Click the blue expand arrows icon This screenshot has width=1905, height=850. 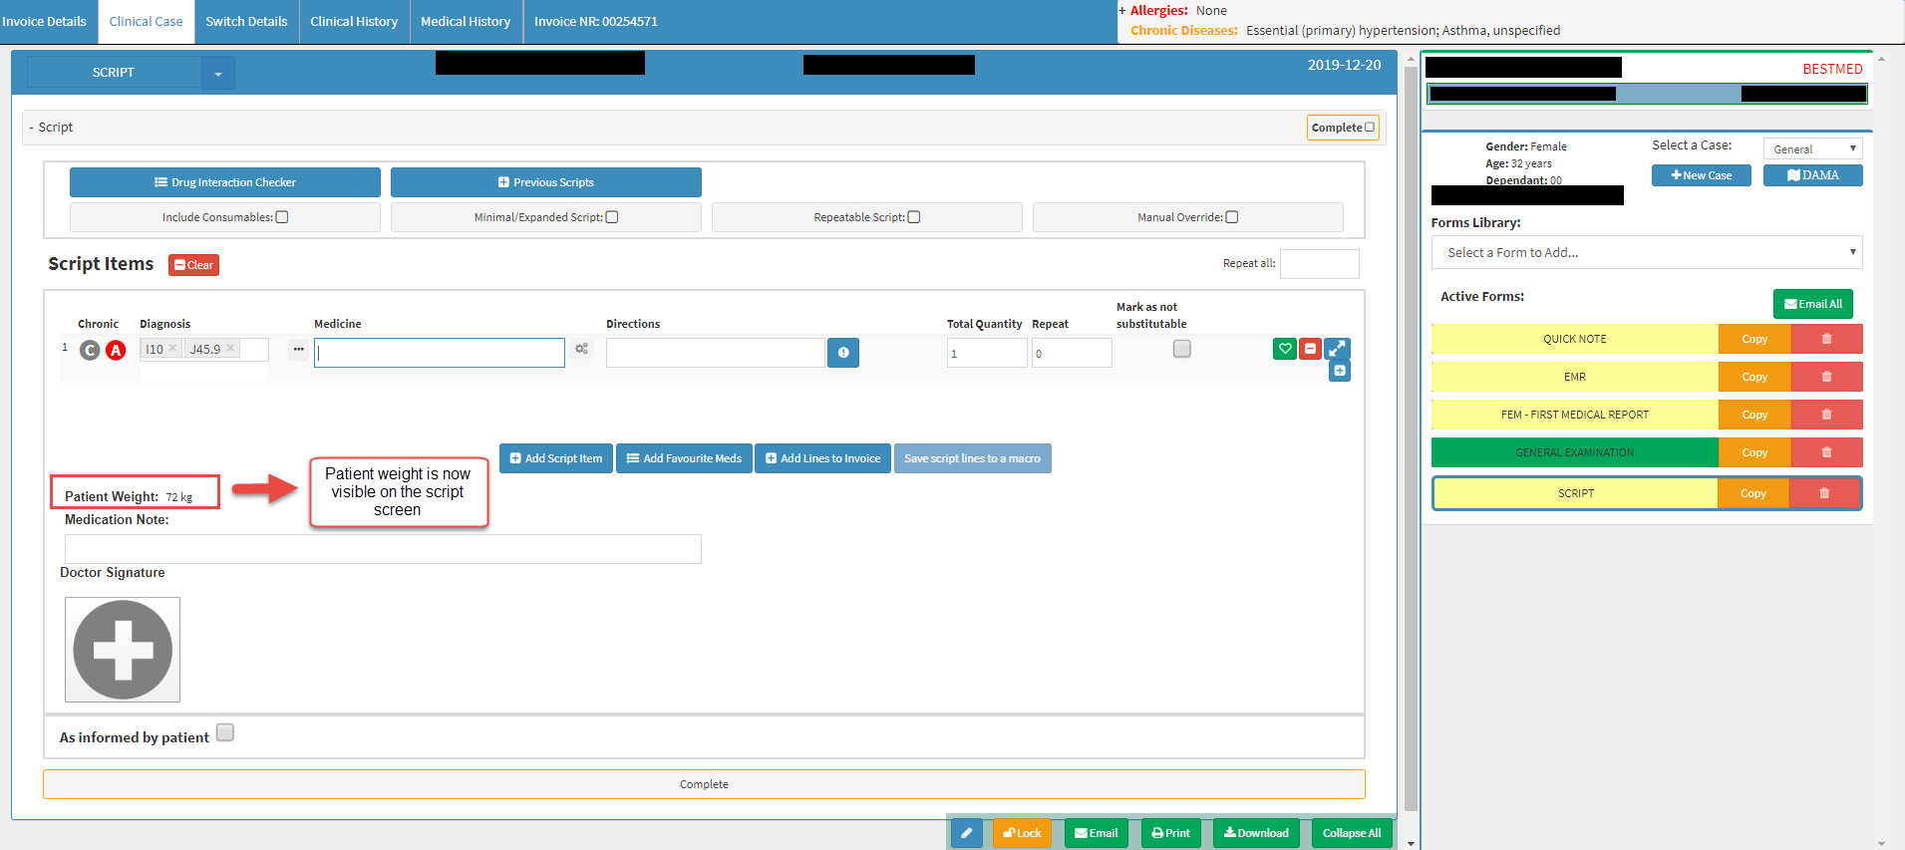1337,349
